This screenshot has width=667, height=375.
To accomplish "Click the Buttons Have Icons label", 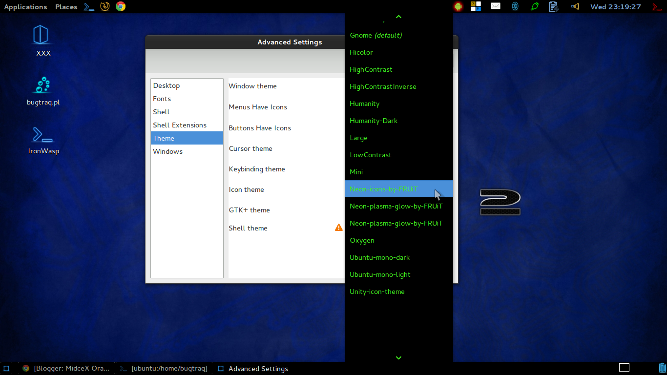I will coord(260,128).
